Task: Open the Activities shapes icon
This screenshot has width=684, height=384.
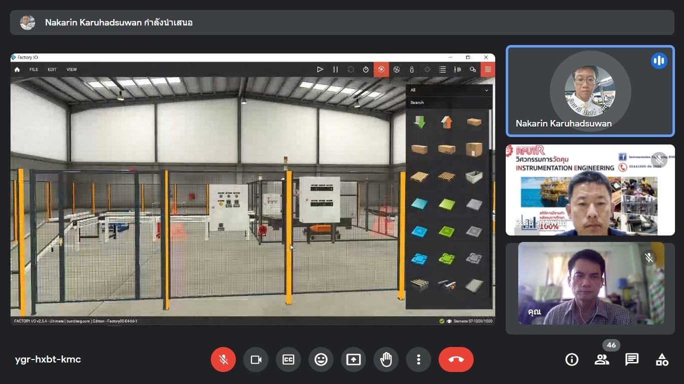Action: 662,359
